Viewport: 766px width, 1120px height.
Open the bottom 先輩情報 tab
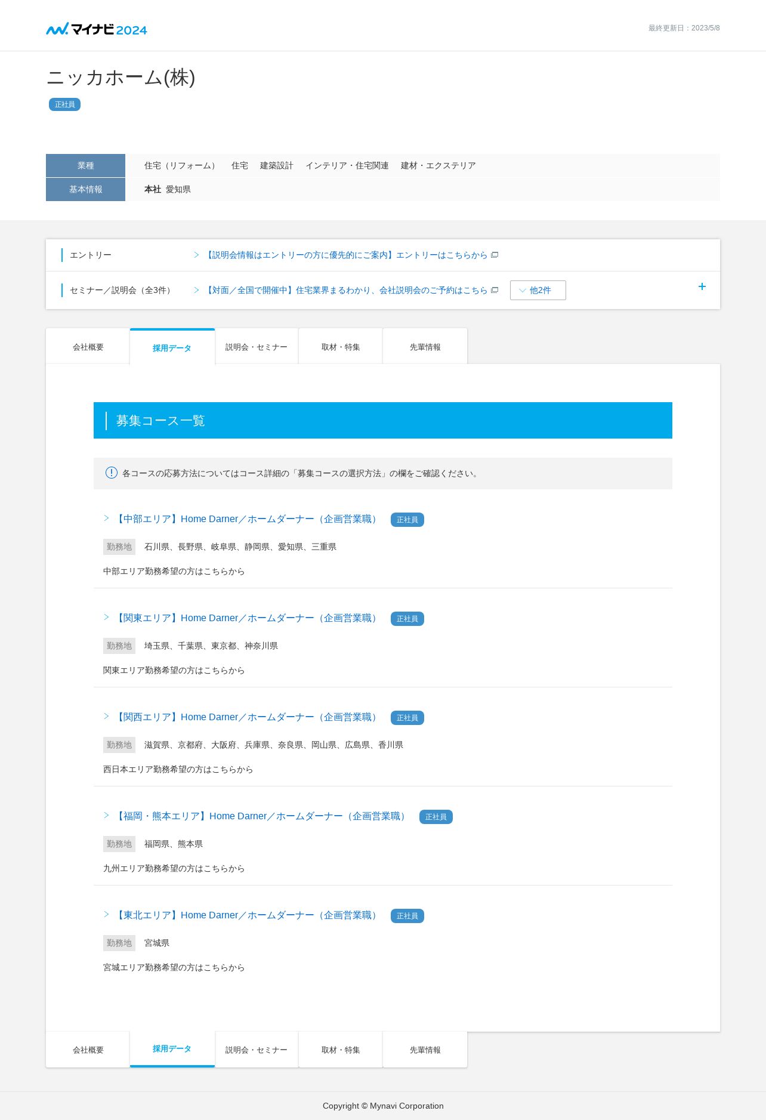pos(425,1050)
